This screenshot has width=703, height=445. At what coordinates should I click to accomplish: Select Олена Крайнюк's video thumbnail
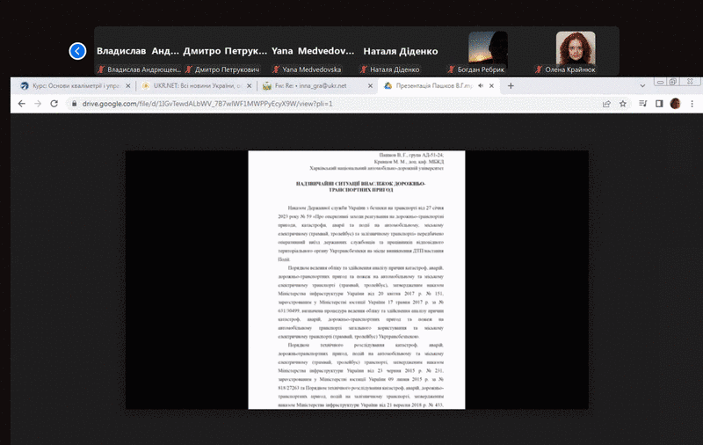click(576, 52)
